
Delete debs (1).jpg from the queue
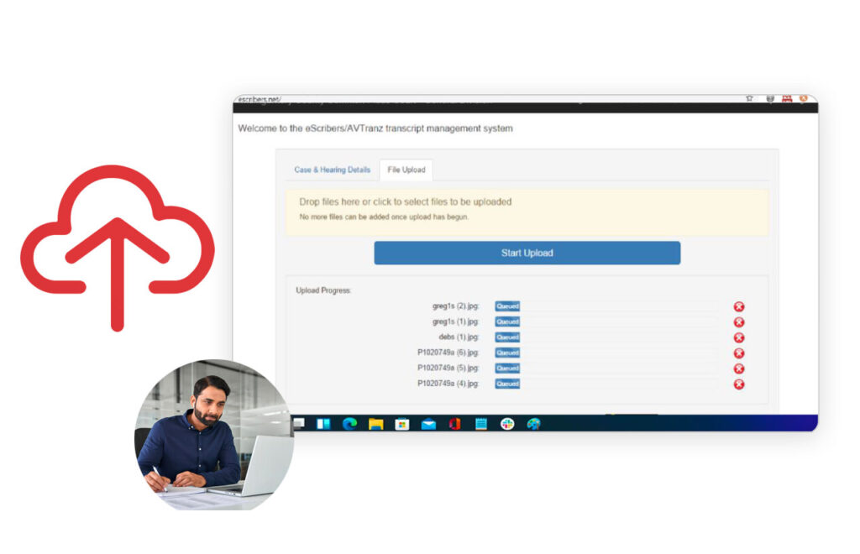739,337
